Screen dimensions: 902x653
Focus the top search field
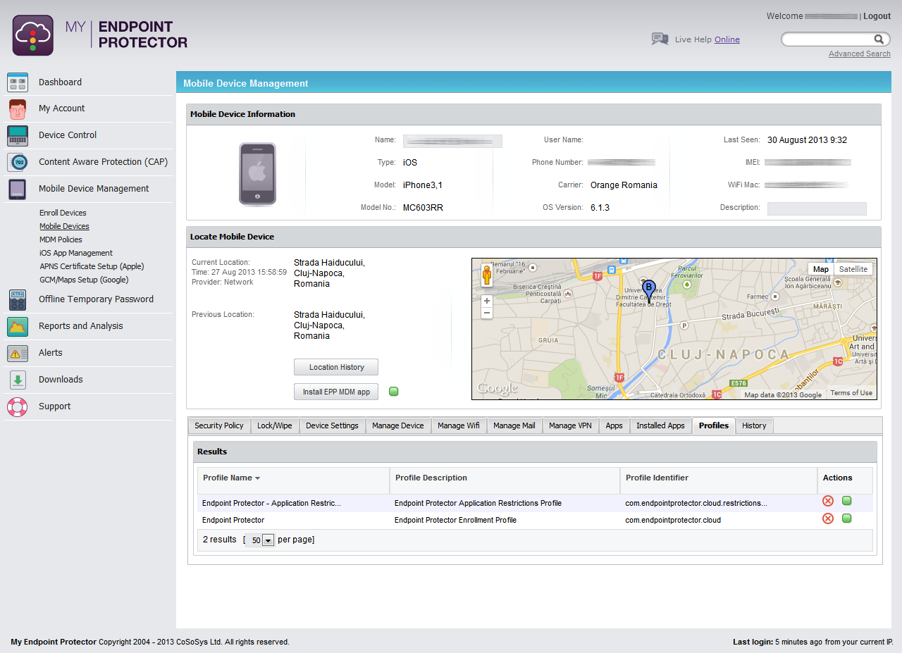point(828,39)
